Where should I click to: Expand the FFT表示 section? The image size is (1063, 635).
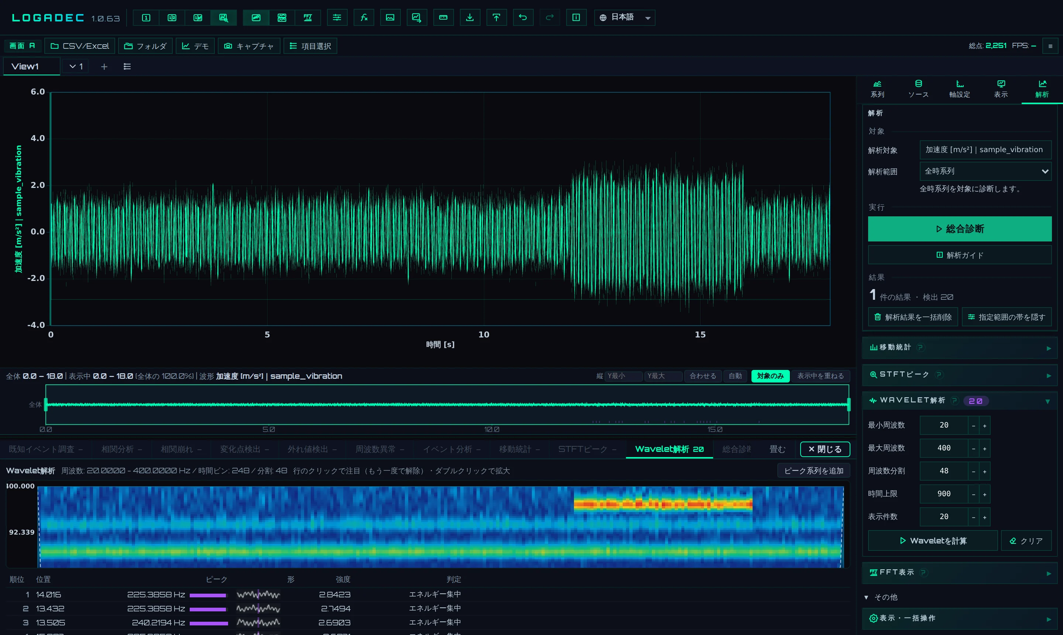960,573
